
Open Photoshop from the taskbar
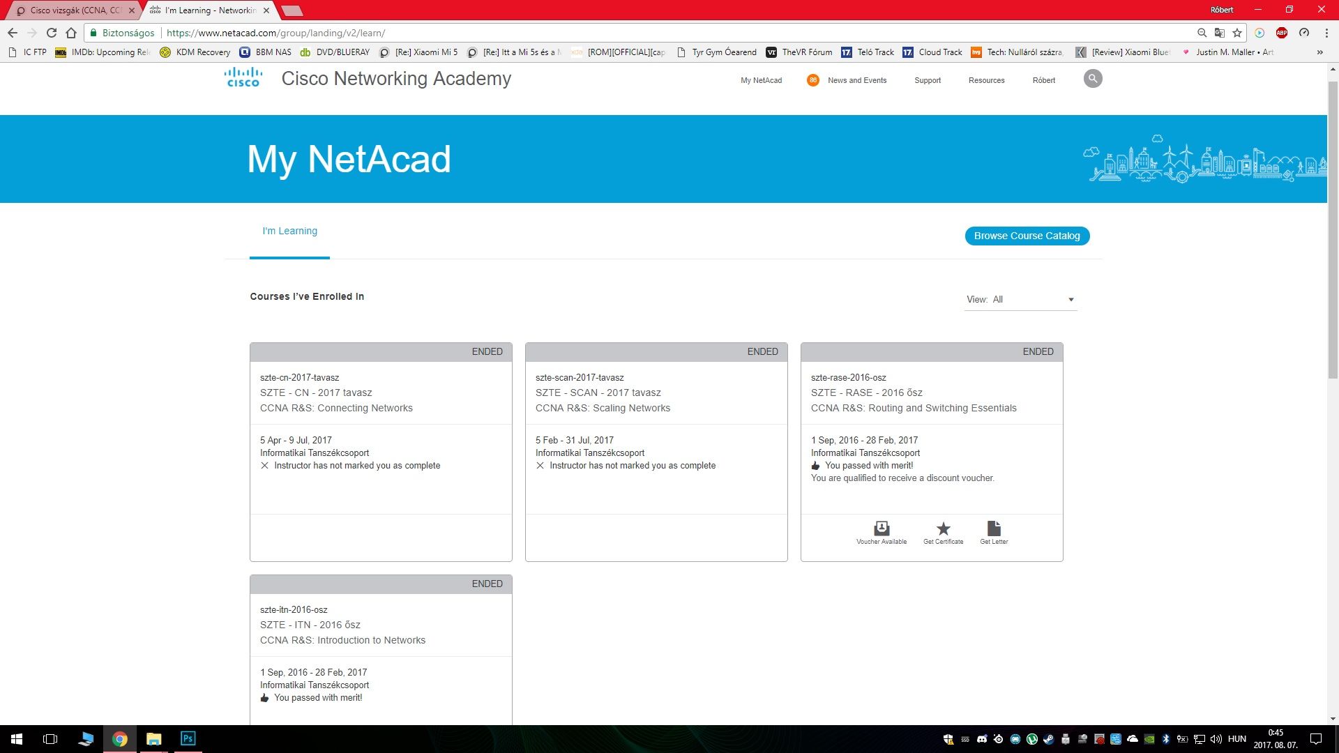[x=188, y=739]
